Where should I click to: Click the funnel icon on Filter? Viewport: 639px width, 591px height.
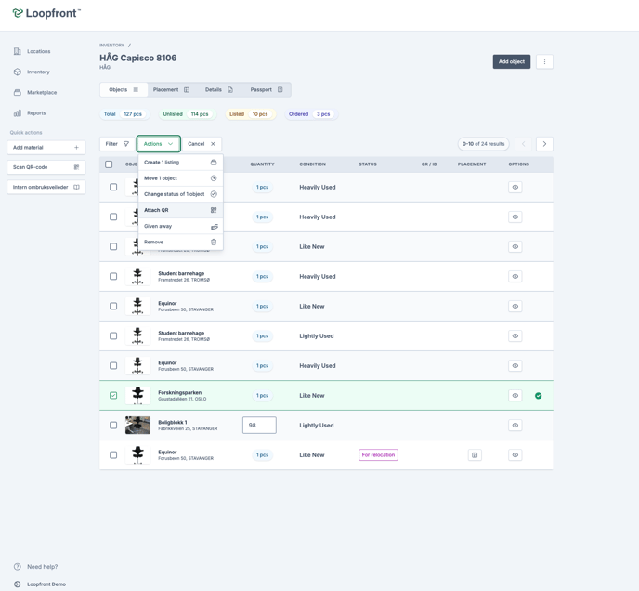(126, 144)
